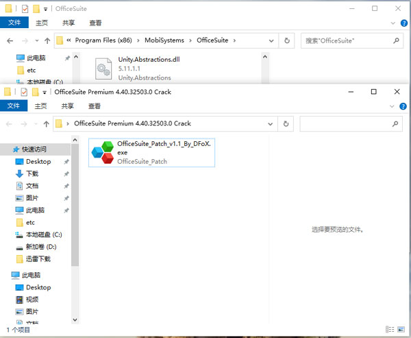Viewport: 411px width, 338px height.
Task: Open pinned 下载 folder
Action: pyautogui.click(x=32, y=173)
